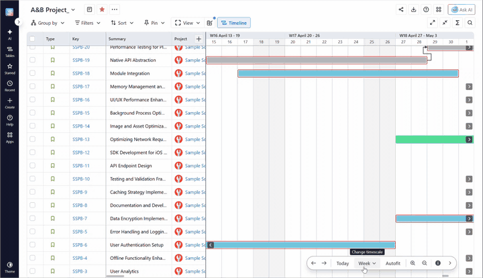Click the expand all arrows icon
The height and width of the screenshot is (278, 483).
click(433, 23)
